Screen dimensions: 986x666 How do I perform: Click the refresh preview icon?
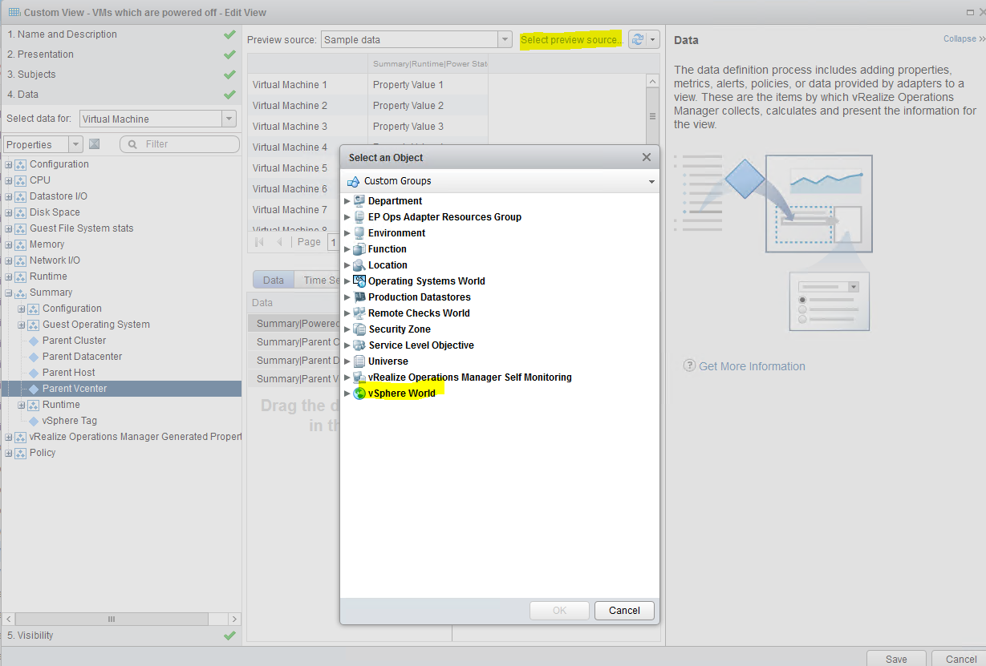coord(638,39)
